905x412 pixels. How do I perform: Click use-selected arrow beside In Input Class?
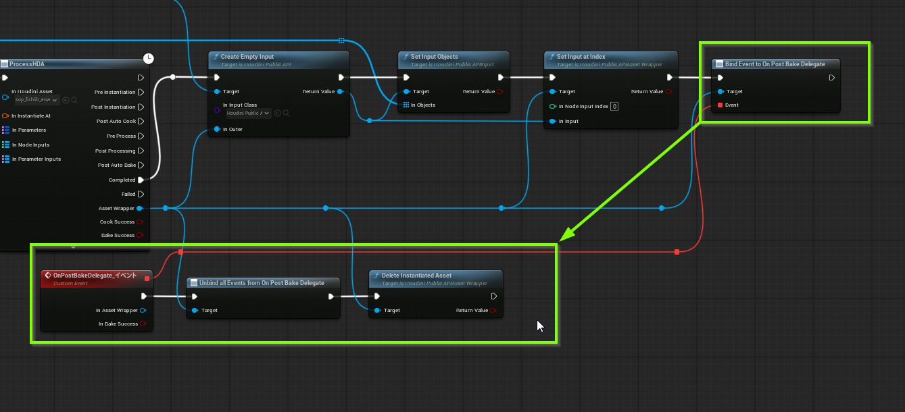(x=278, y=113)
